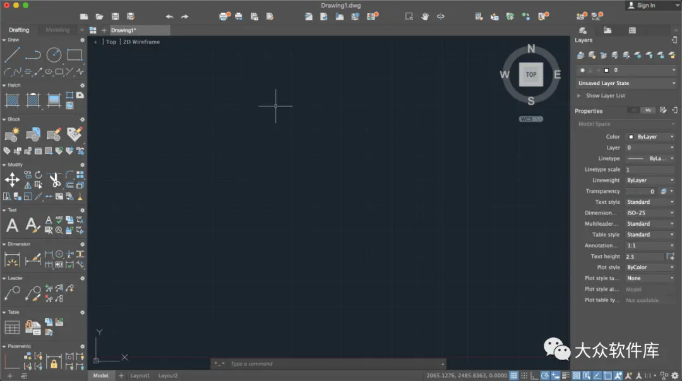This screenshot has width=682, height=381.
Task: Toggle ortho mode in status bar
Action: (x=535, y=375)
